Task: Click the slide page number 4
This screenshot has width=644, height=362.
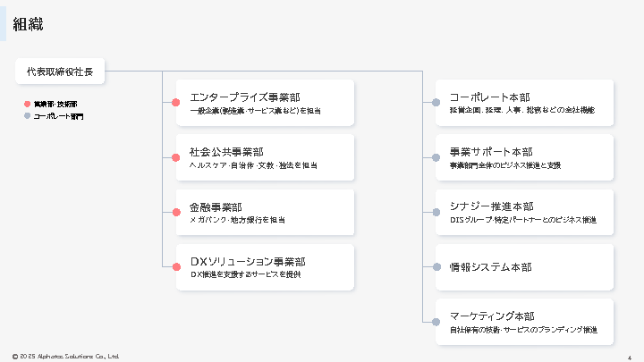Action: [x=630, y=356]
